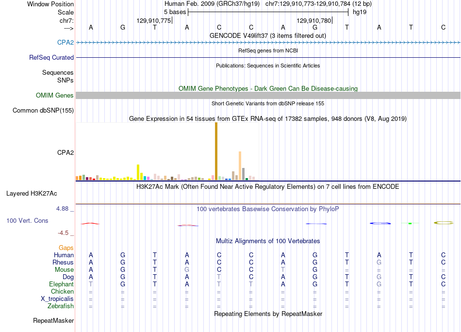Open the H3K27Ac Mark ENCODE track title
The image size is (461, 332).
pos(268,187)
